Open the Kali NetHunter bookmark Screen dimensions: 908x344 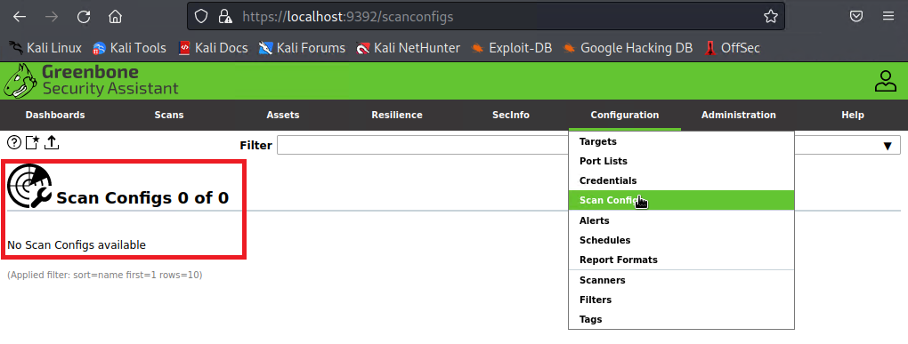pos(409,48)
